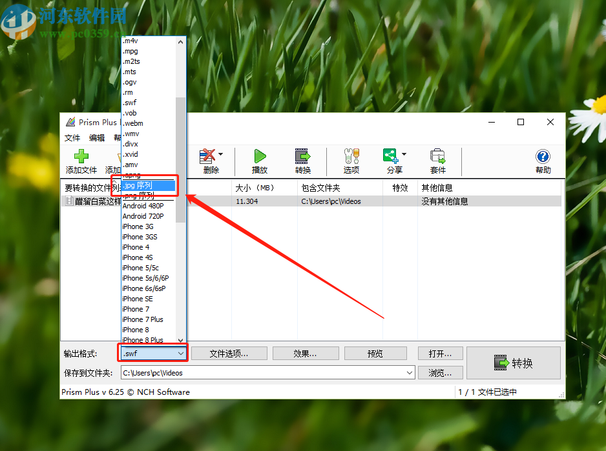This screenshot has height=451, width=606.
Task: Select .divx from the list
Action: pyautogui.click(x=149, y=144)
